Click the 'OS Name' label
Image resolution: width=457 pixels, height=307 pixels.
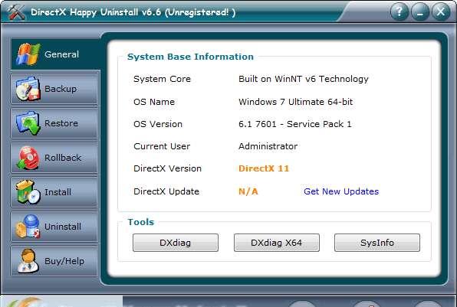[154, 102]
